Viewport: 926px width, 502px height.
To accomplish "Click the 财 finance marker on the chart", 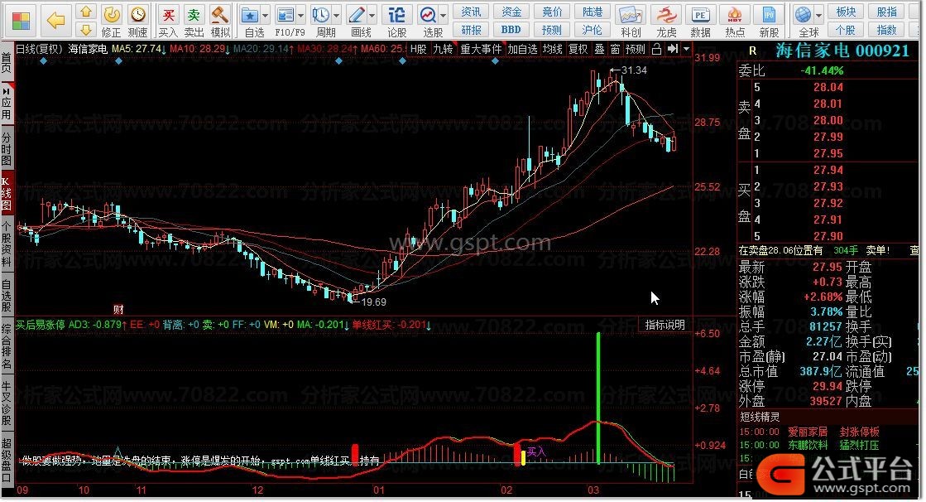I will 118,309.
